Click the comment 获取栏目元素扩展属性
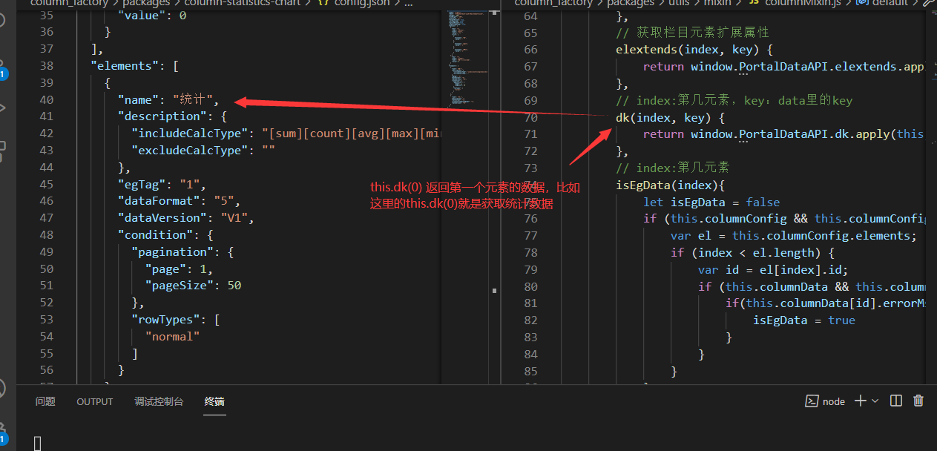Viewport: 937px width, 451px height. point(701,33)
